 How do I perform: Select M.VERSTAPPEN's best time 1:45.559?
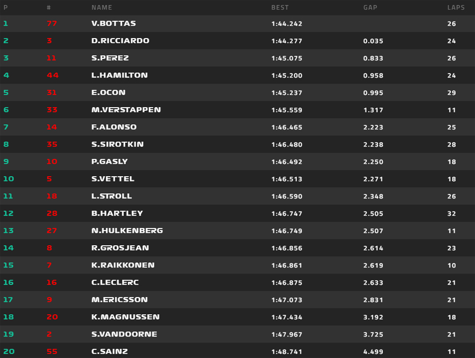click(287, 110)
